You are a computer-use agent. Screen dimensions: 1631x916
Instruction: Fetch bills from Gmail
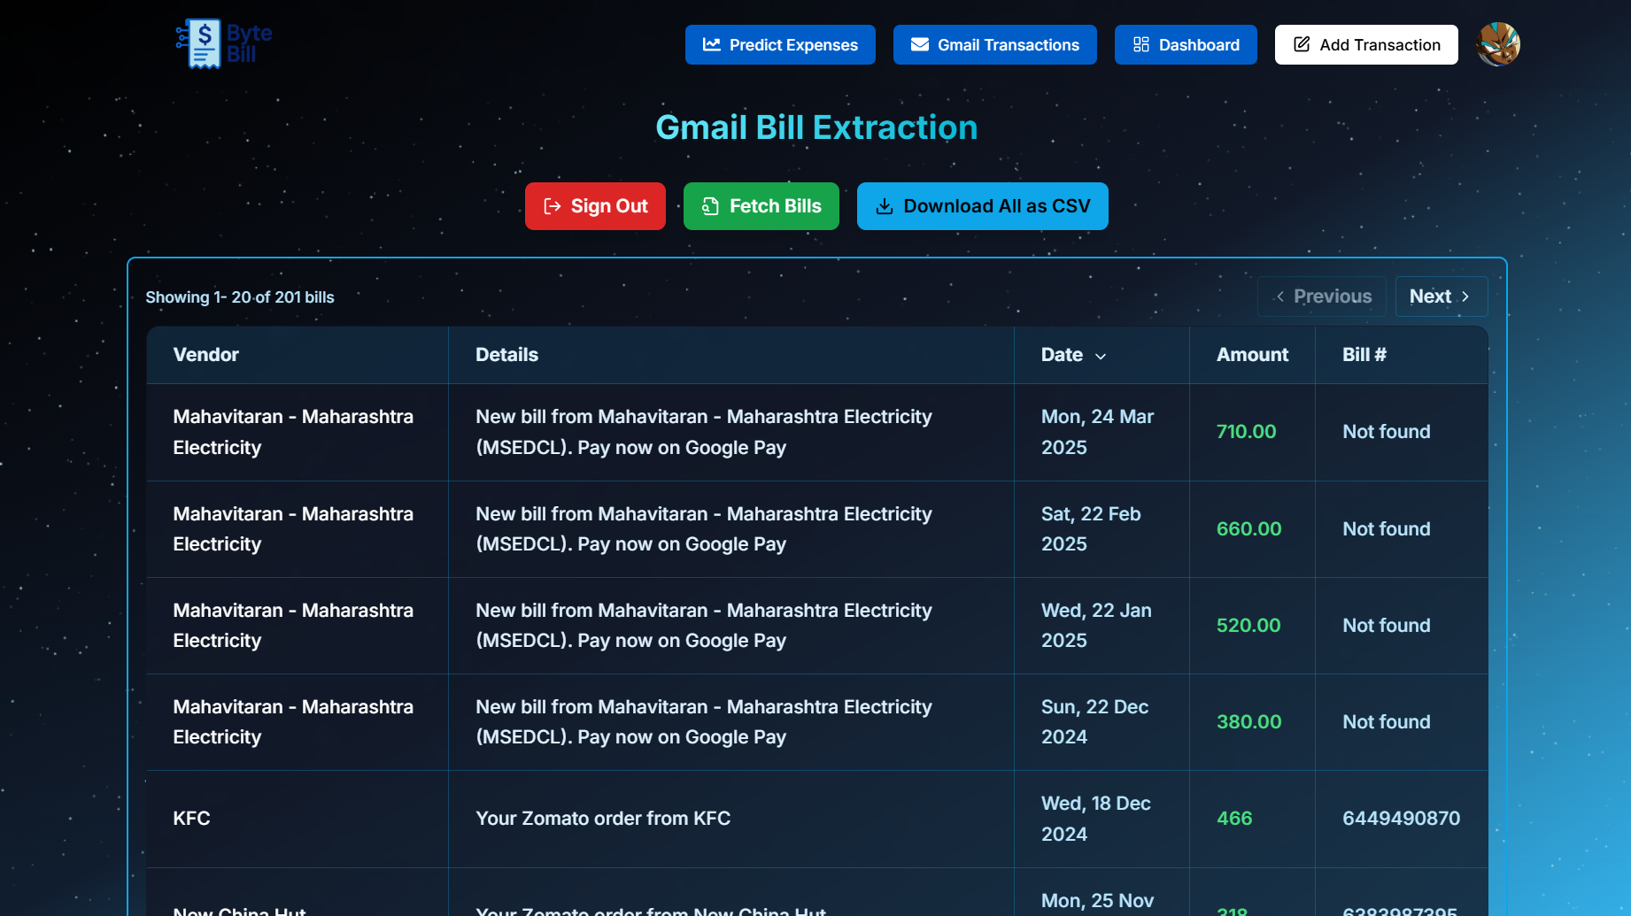click(x=761, y=206)
